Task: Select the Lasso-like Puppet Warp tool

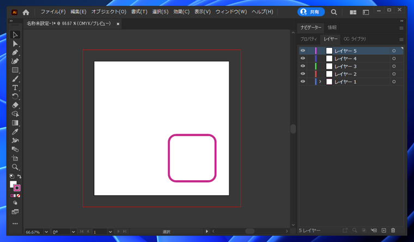Action: (15, 114)
